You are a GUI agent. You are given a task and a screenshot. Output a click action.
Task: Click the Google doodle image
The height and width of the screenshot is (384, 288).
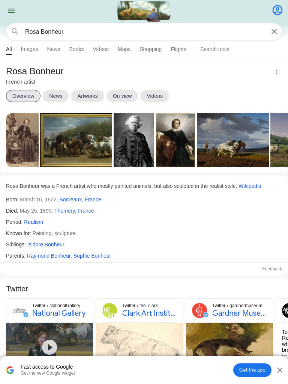144,11
